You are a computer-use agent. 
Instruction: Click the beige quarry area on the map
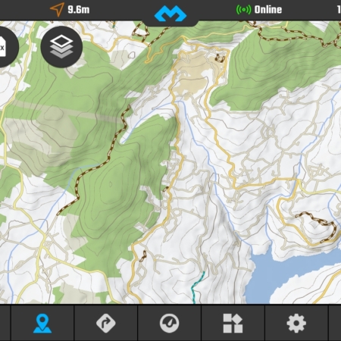coord(193,74)
